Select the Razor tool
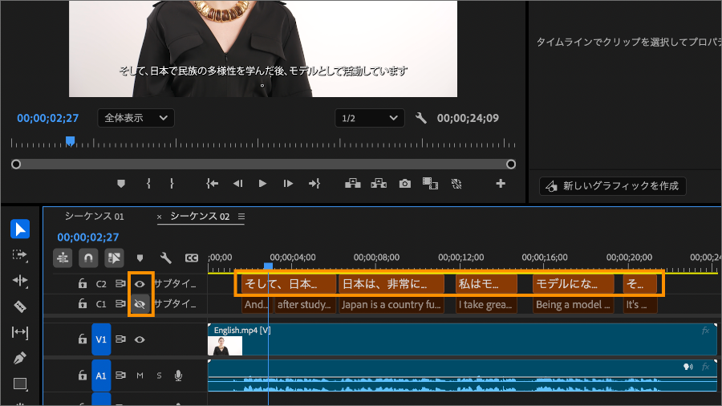The image size is (722, 406). [20, 307]
